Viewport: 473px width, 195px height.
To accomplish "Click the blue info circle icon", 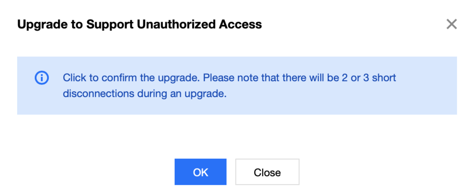I will (42, 78).
